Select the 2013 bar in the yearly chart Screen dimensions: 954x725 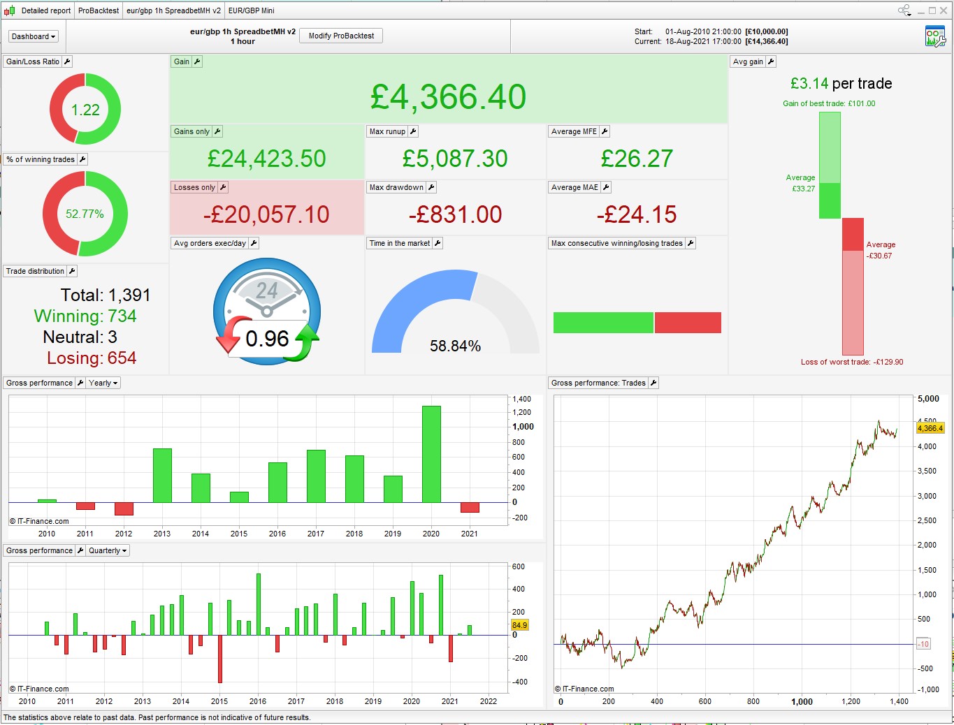(x=162, y=475)
